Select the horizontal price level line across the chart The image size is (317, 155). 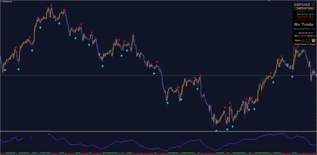pos(93,75)
